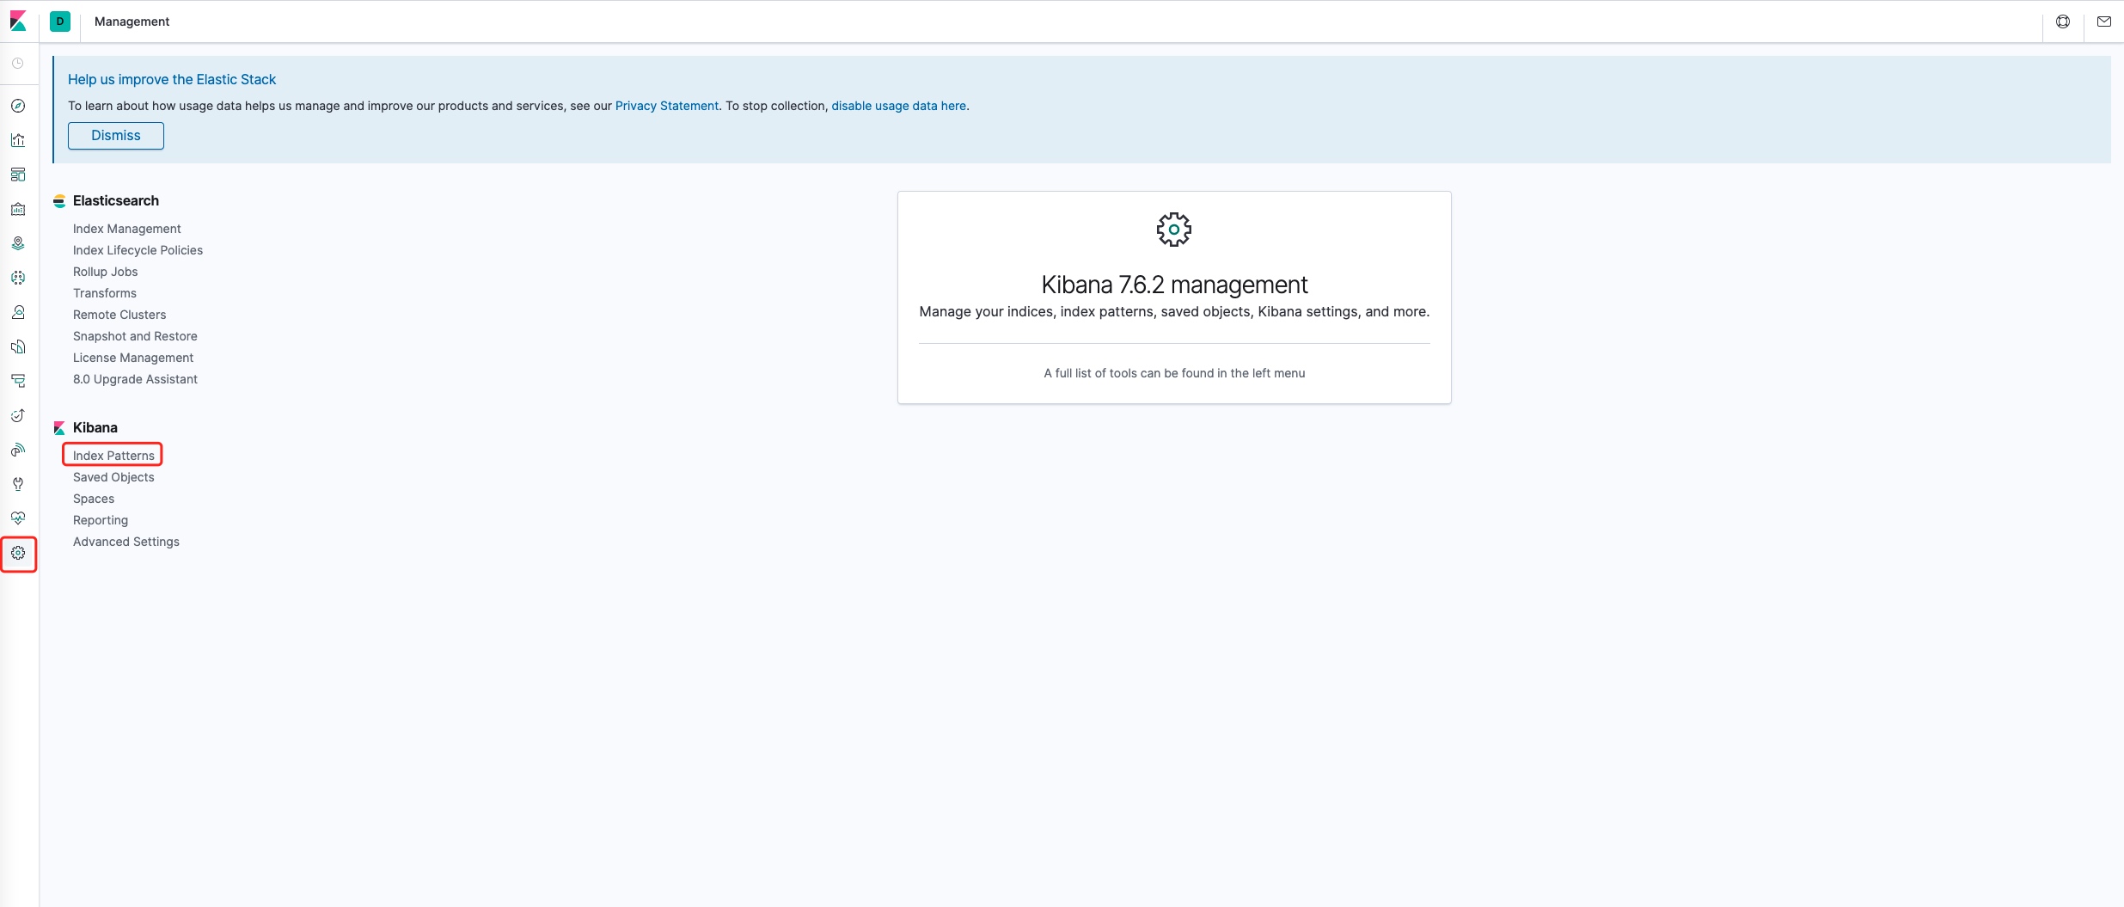Open Dev Tools from the sidebar icon
Screen dimensions: 2124x907
18,484
